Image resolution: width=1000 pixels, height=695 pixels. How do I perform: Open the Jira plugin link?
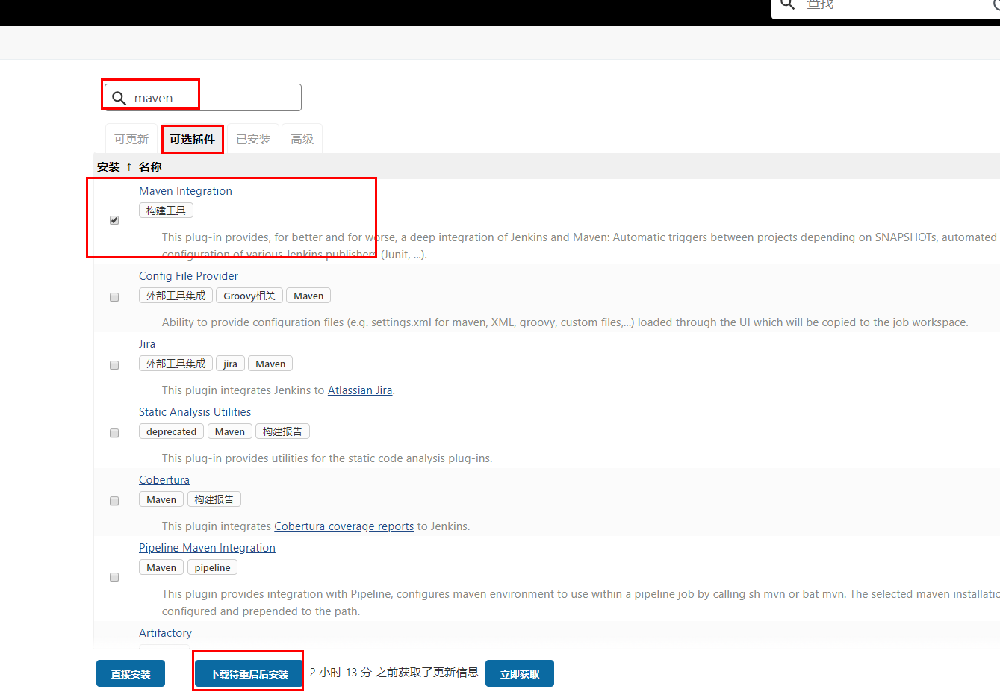147,344
